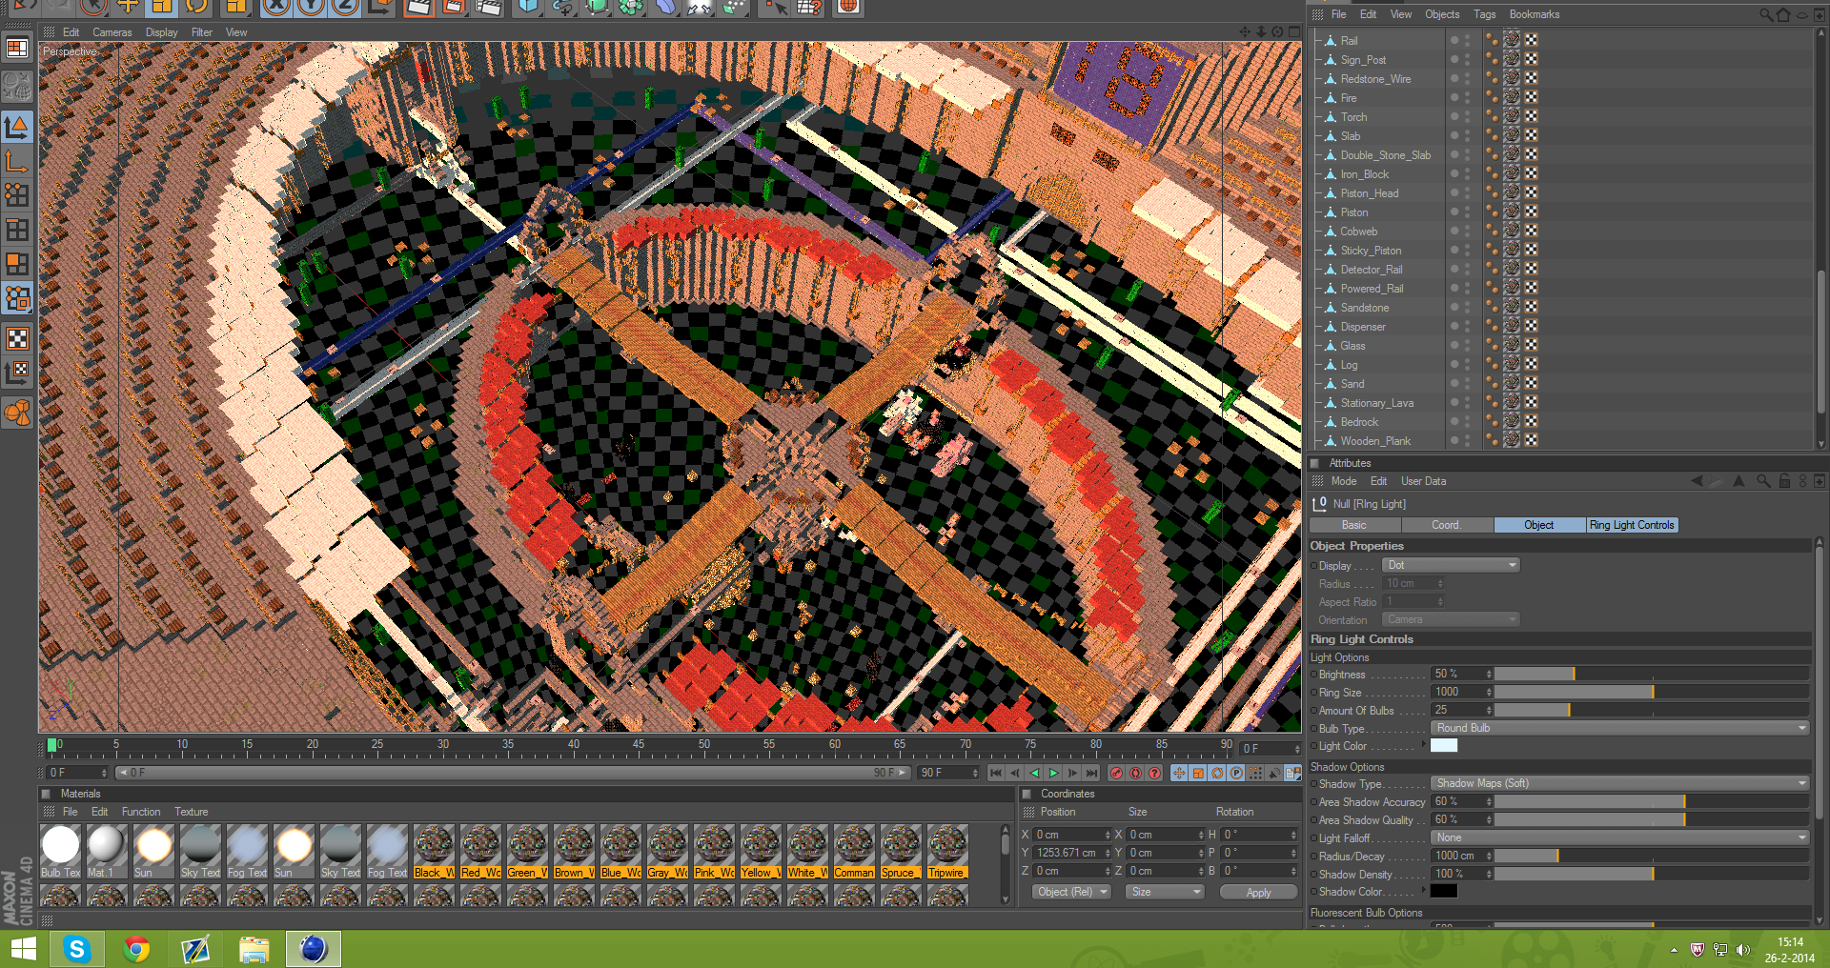Click the search magnifier in the Object Manager
This screenshot has width=1830, height=968.
point(1766,14)
